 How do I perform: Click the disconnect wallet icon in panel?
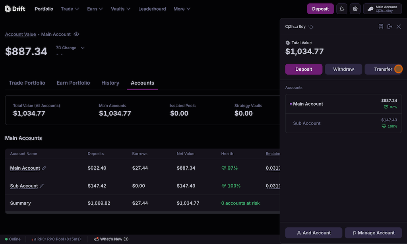[390, 27]
